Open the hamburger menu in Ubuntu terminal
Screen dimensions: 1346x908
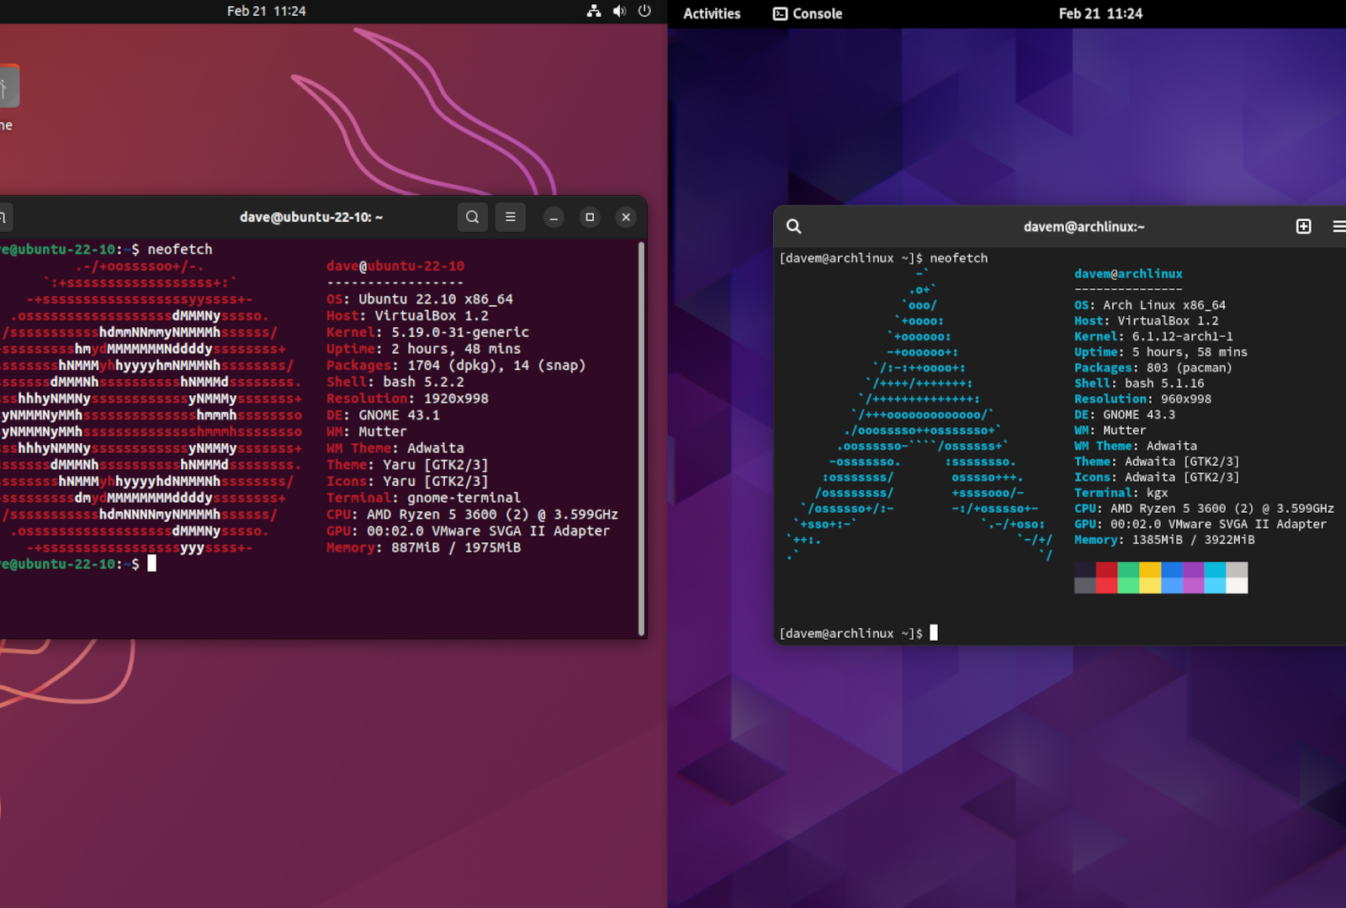click(510, 217)
